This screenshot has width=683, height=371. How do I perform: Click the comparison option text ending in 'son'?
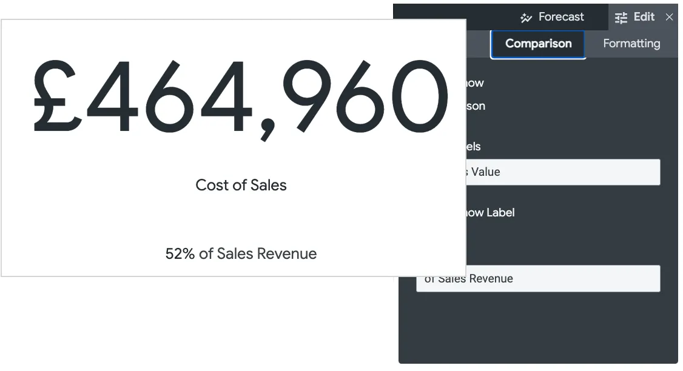click(x=476, y=106)
